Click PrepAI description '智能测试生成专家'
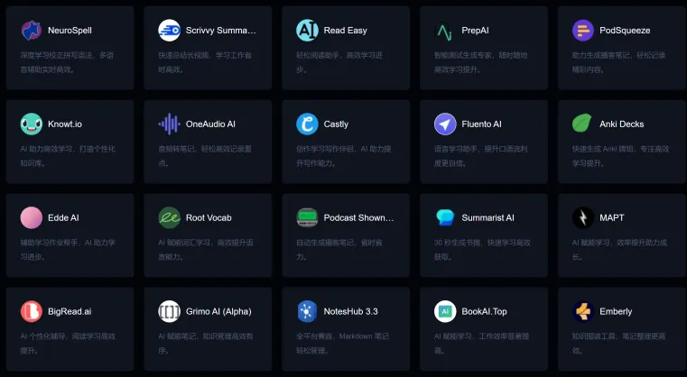The width and height of the screenshot is (687, 377). pos(464,56)
